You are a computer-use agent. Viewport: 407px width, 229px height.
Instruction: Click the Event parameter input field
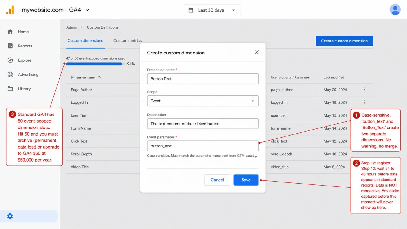[x=203, y=146]
